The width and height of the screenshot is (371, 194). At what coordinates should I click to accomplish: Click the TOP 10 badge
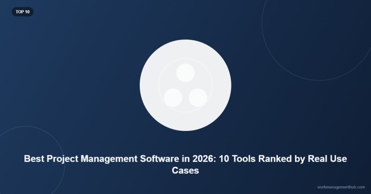22,12
